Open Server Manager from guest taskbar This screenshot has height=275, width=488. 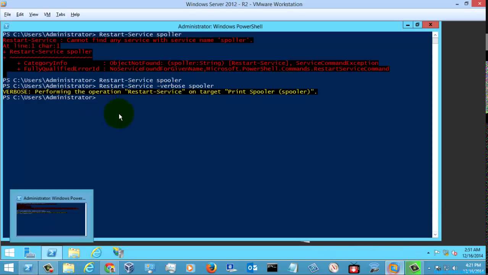[30, 252]
